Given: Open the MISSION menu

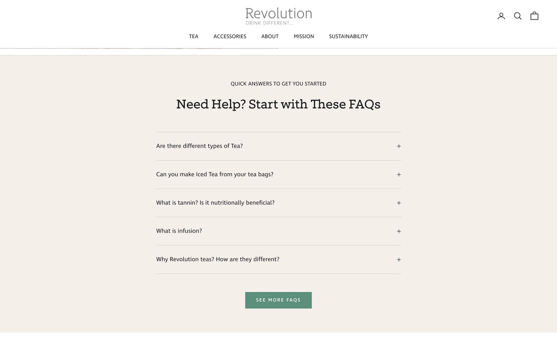Looking at the screenshot, I should click(x=304, y=36).
